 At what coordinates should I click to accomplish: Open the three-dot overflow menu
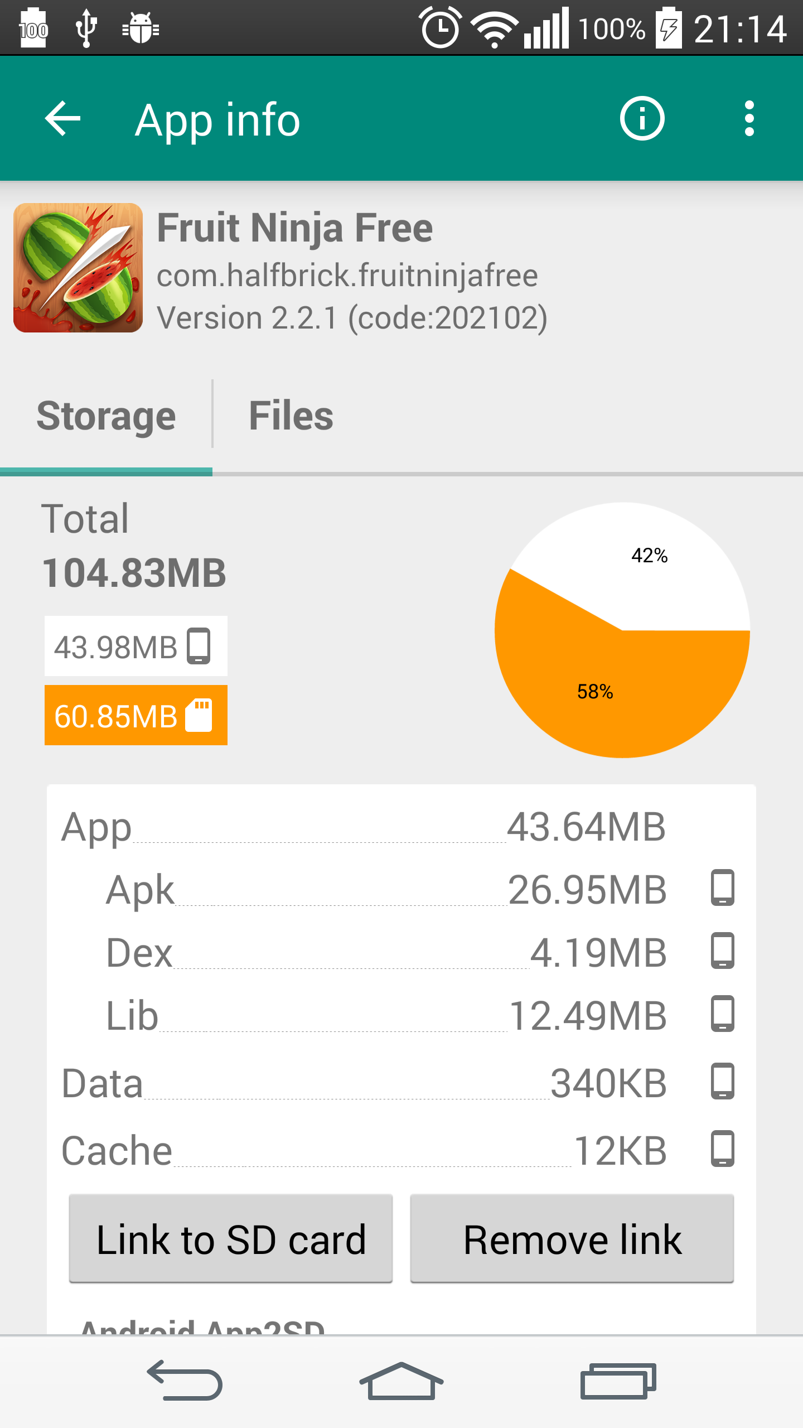(749, 118)
